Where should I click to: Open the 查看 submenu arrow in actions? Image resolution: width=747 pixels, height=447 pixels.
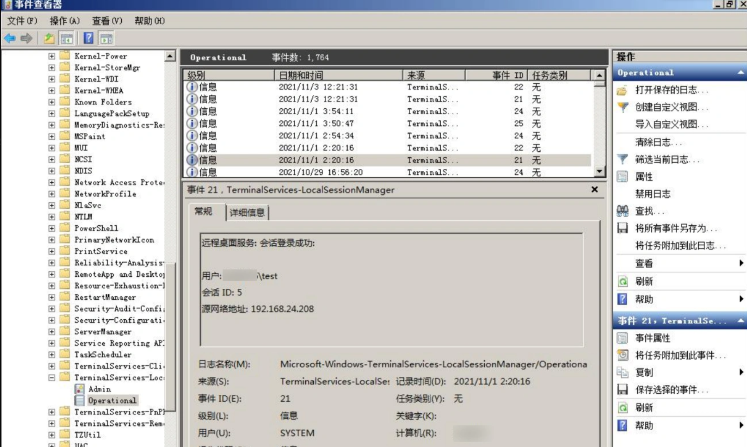740,263
